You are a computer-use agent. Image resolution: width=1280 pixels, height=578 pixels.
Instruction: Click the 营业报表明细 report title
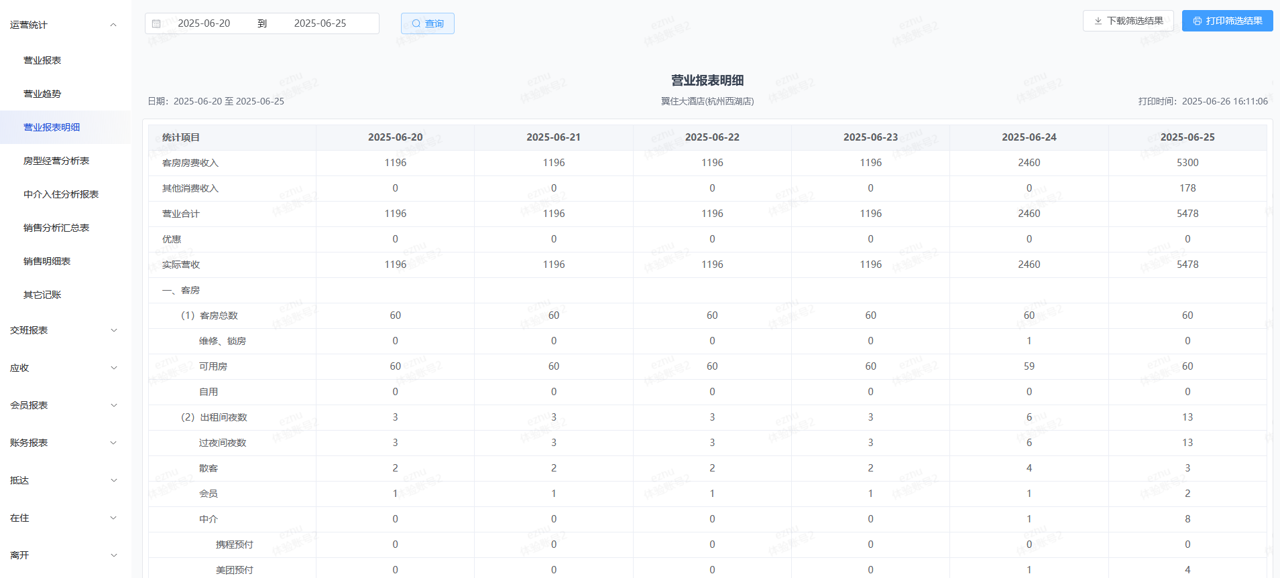click(707, 80)
